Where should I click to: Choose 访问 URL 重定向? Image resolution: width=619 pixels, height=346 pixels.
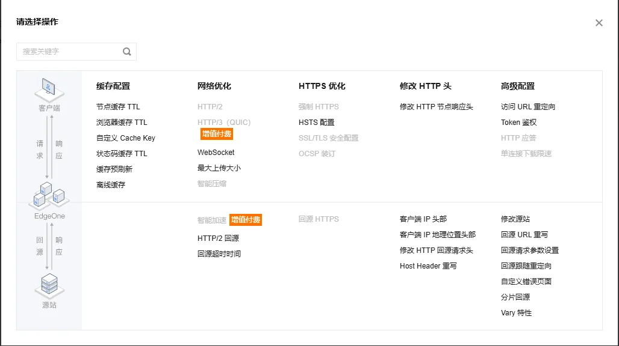(x=528, y=107)
